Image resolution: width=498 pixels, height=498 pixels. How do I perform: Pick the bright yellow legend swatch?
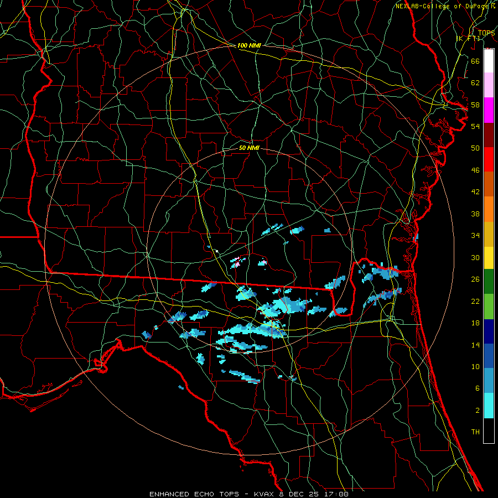pos(489,258)
